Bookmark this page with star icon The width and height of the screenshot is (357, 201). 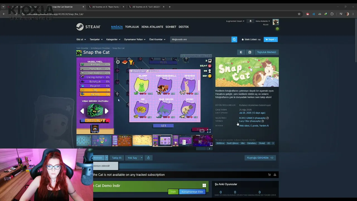tap(299, 14)
